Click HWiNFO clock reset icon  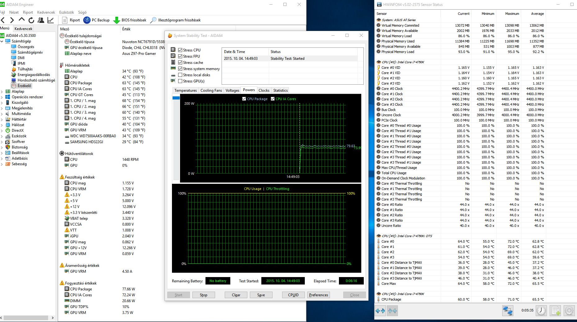[541, 311]
